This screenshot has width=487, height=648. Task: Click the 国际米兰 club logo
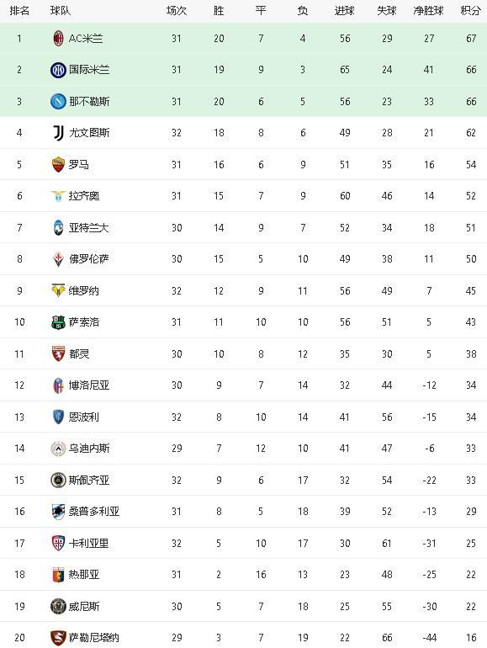pyautogui.click(x=58, y=70)
